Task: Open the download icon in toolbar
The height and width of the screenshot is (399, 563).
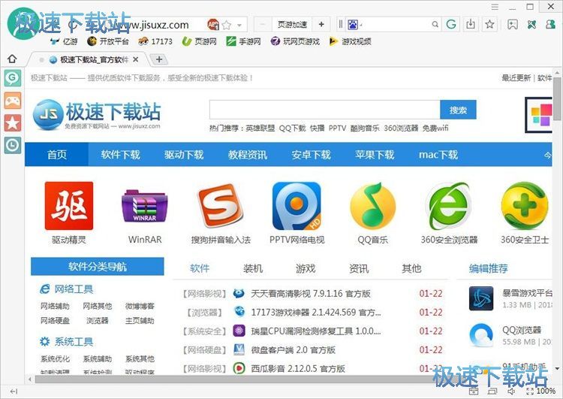Action: [471, 25]
